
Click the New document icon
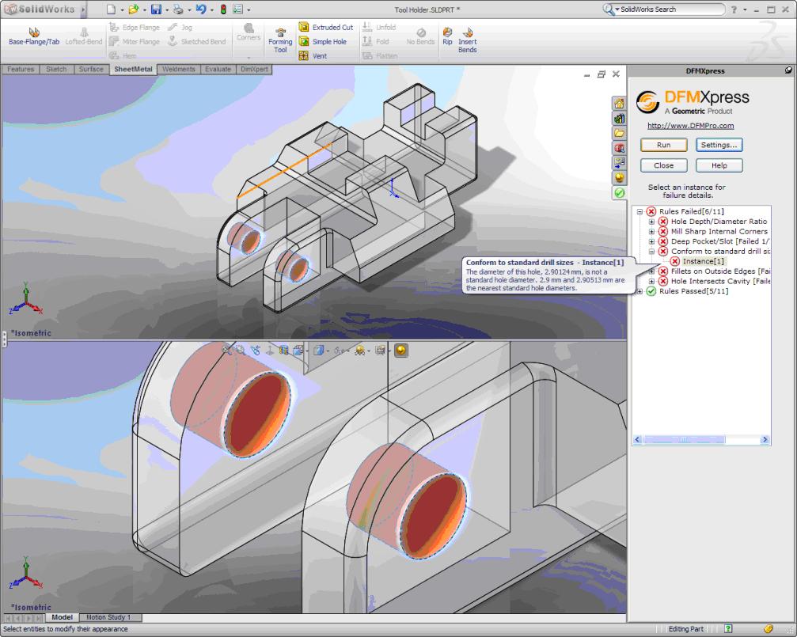[111, 9]
